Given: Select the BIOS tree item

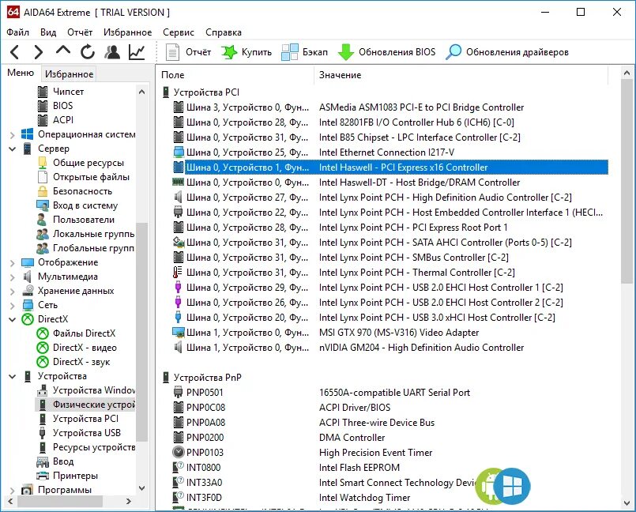Looking at the screenshot, I should 63,106.
